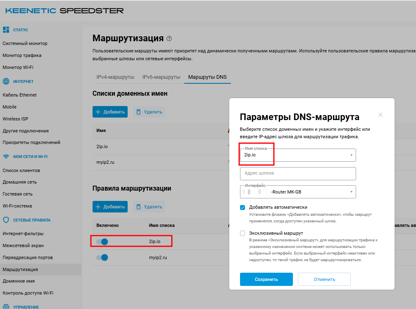The image size is (416, 309).
Task: Click the Статус dashboard icon in sidebar
Action: [6, 30]
